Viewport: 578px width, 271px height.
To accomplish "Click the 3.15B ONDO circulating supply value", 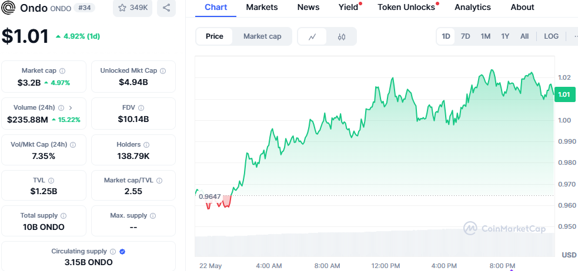I will pos(88,262).
